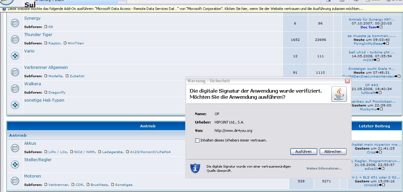Open the MiniTitan subforum link

point(76,43)
